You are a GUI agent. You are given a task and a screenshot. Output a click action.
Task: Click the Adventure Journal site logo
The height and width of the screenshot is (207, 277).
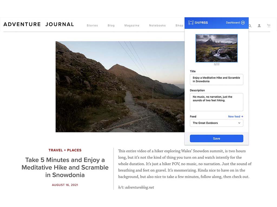pos(39,24)
